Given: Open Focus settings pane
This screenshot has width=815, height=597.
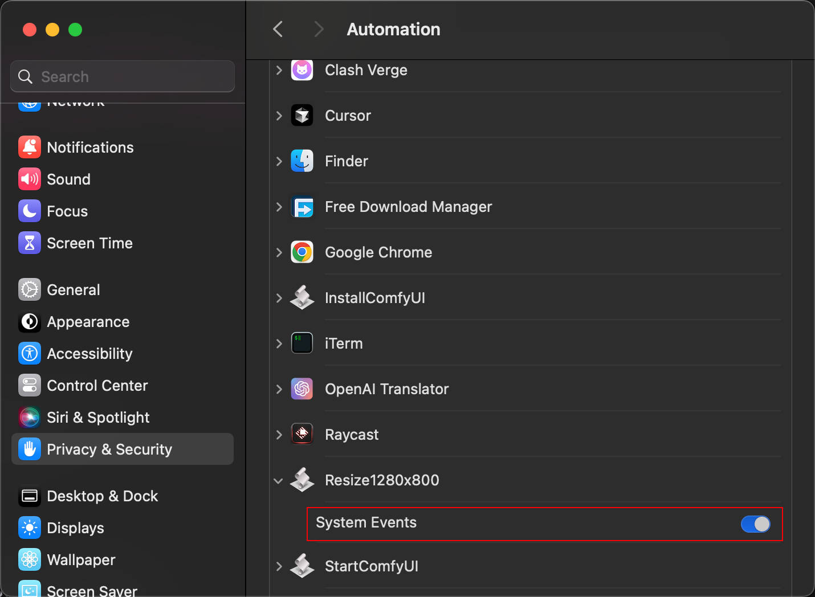Looking at the screenshot, I should pos(123,211).
